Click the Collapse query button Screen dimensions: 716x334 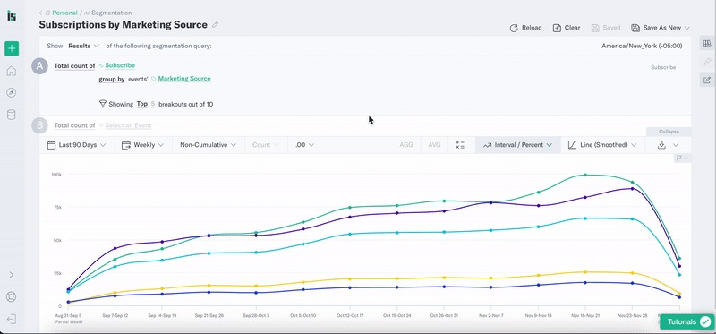point(669,132)
